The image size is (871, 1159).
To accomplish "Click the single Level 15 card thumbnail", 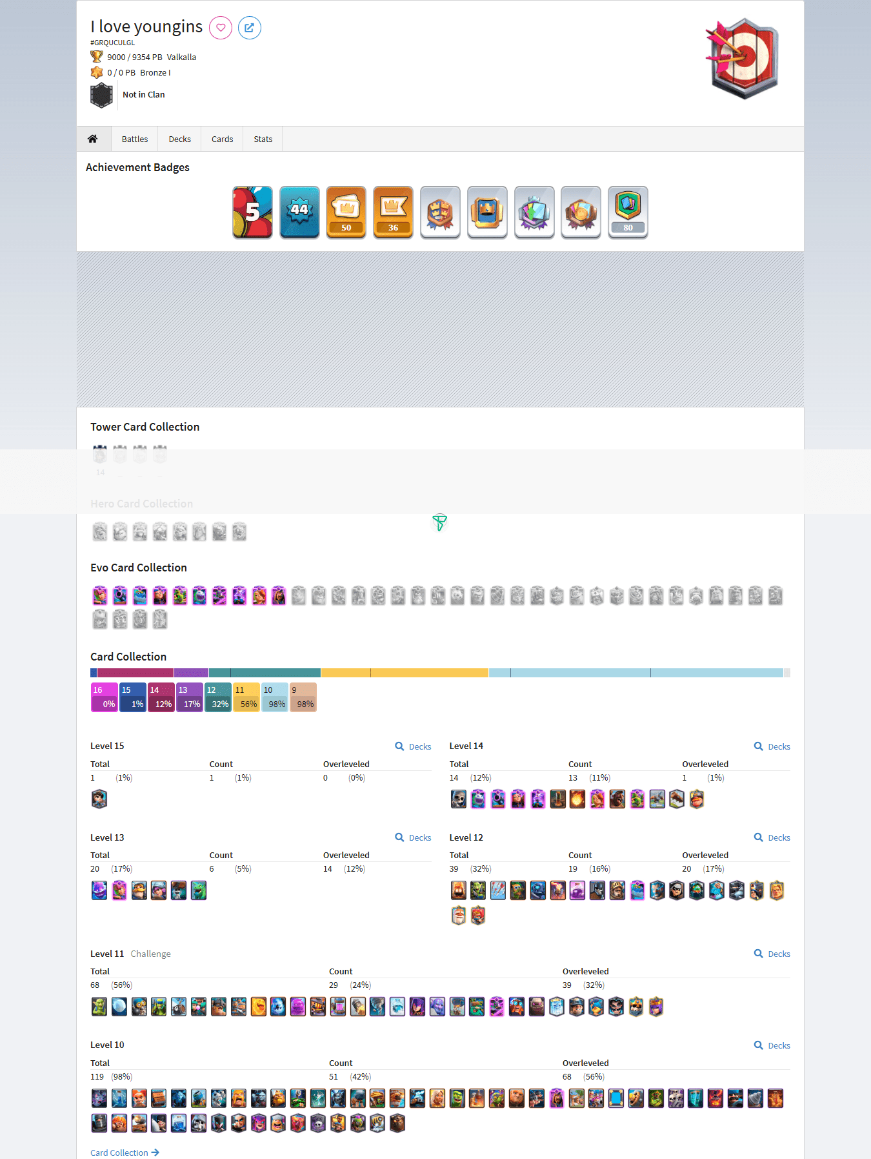I will 99,799.
